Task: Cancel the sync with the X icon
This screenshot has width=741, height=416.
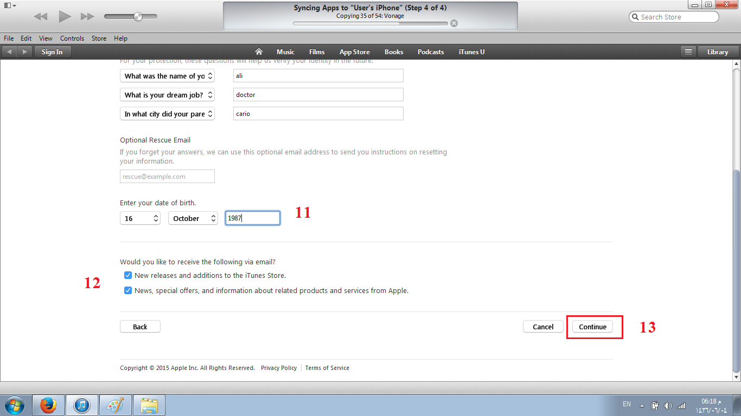Action: click(454, 23)
